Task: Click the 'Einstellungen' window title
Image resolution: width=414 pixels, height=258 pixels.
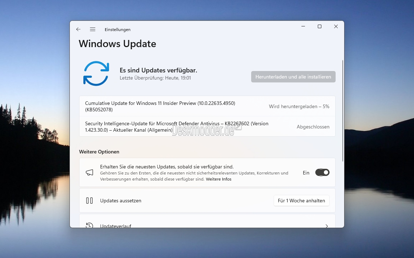Action: 118,30
